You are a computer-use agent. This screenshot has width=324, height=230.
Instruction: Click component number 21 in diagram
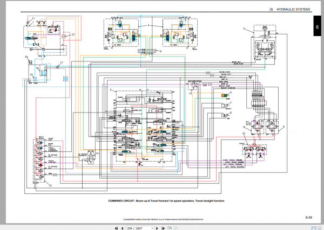point(73,34)
